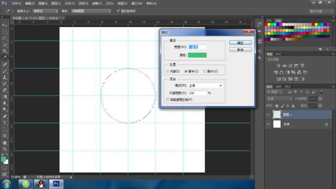This screenshot has width=336, height=189.
Task: Choose the 居外(U) position radio button
Action: point(205,72)
